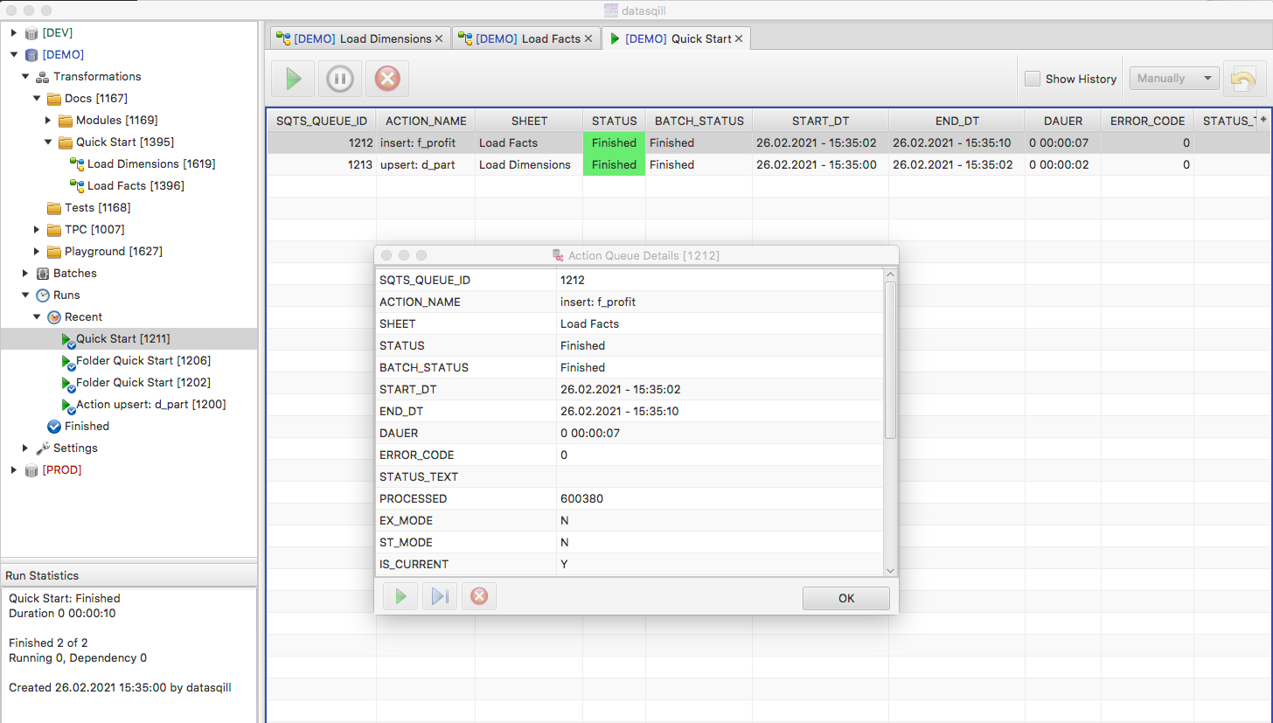Close the Load Dimensions tab
This screenshot has height=723, width=1273.
click(439, 38)
